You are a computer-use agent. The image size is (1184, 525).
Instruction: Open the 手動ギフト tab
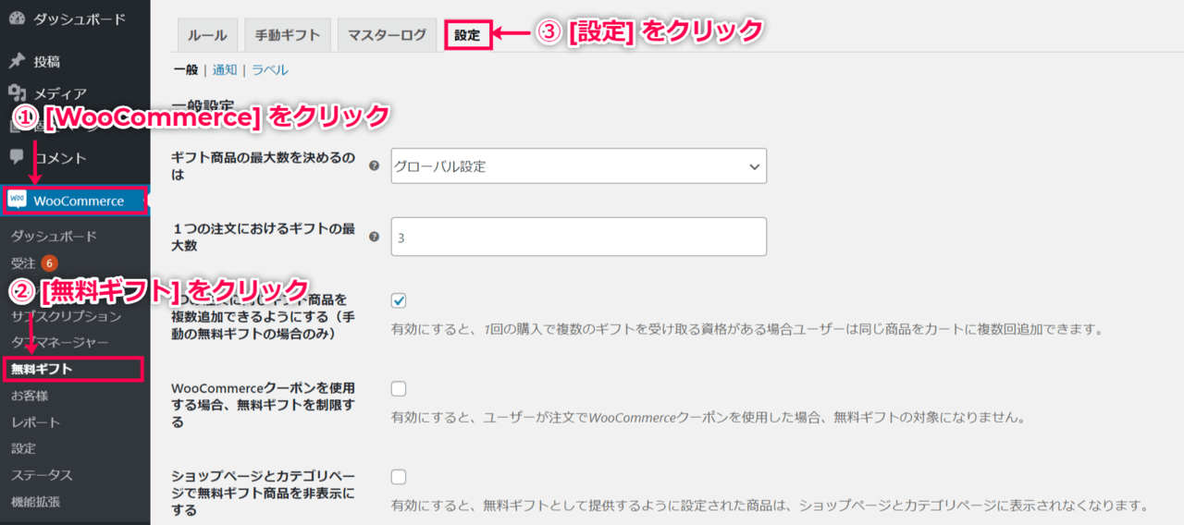tap(288, 35)
